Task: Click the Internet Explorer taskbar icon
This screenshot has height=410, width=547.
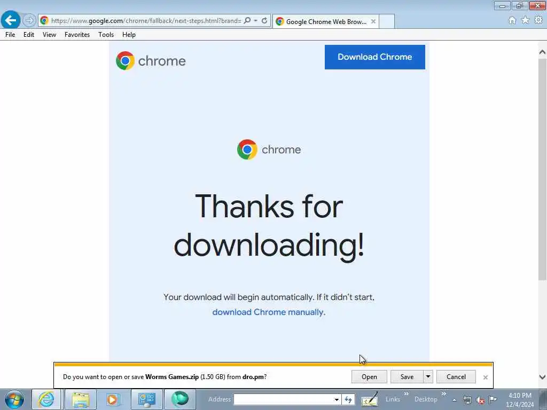Action: [46, 399]
